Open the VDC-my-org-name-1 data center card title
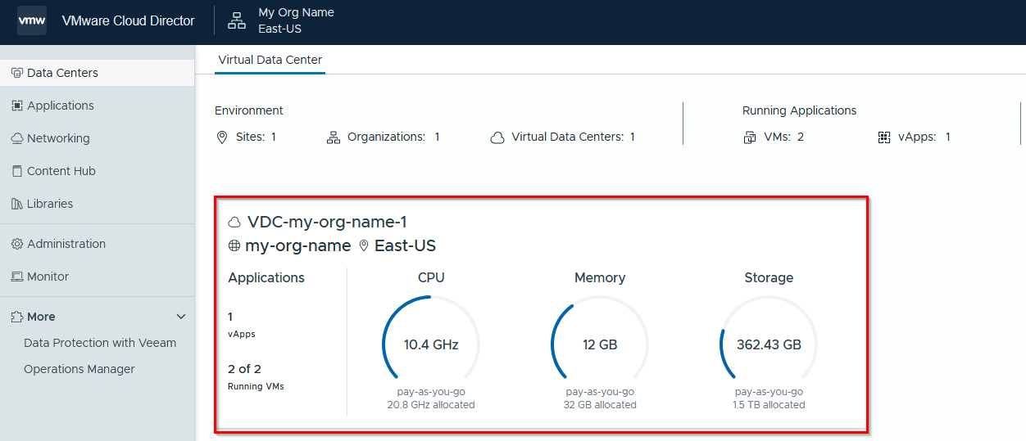The width and height of the screenshot is (1026, 441). coord(327,223)
